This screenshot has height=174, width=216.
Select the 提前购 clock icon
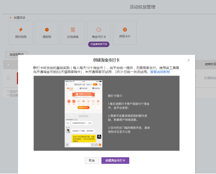(x=47, y=30)
